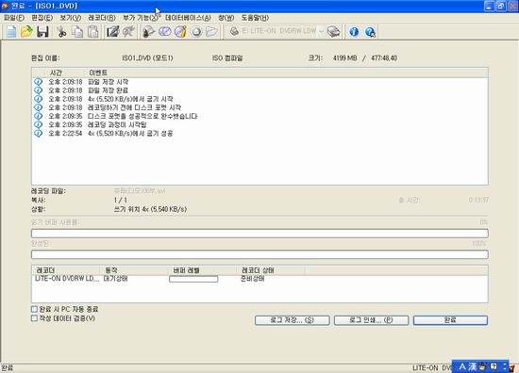
Task: Click the Copy disc toolbar icon
Action: (x=164, y=32)
